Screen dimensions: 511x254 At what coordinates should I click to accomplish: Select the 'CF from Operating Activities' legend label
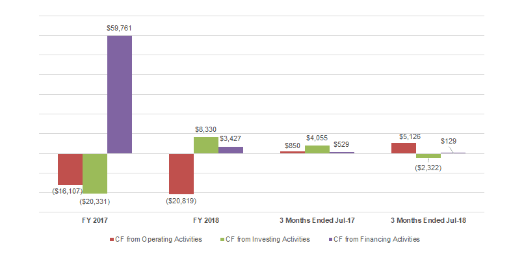159,240
